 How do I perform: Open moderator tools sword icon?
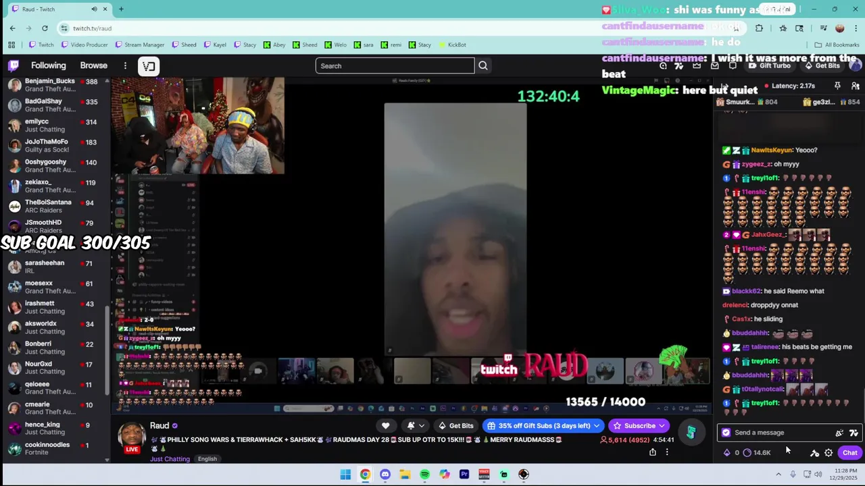click(814, 453)
